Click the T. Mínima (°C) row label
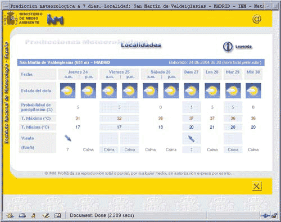This screenshot has width=281, height=222. 35,127
